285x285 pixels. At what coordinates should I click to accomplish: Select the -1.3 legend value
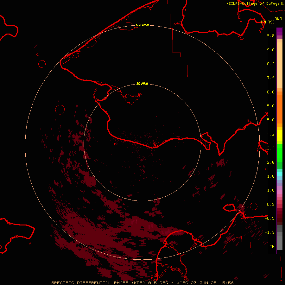coord(269,232)
